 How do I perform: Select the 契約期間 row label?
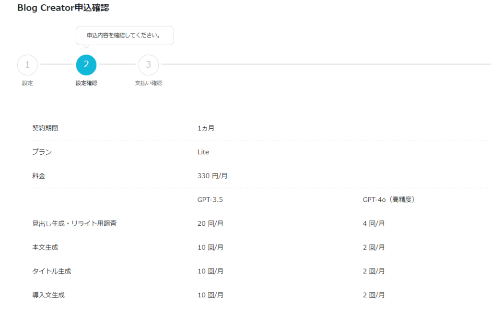click(x=45, y=128)
